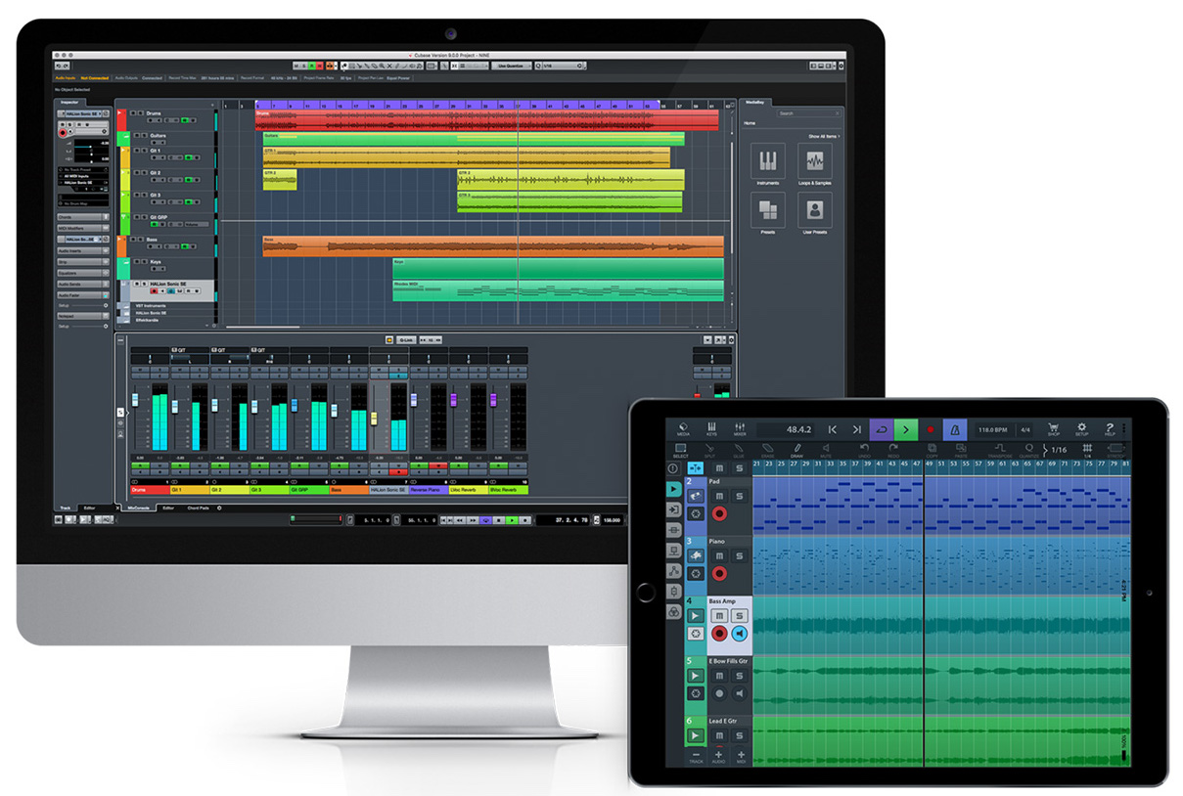Choose the SPLIT tool on iPad
The image size is (1183, 796).
(x=709, y=451)
